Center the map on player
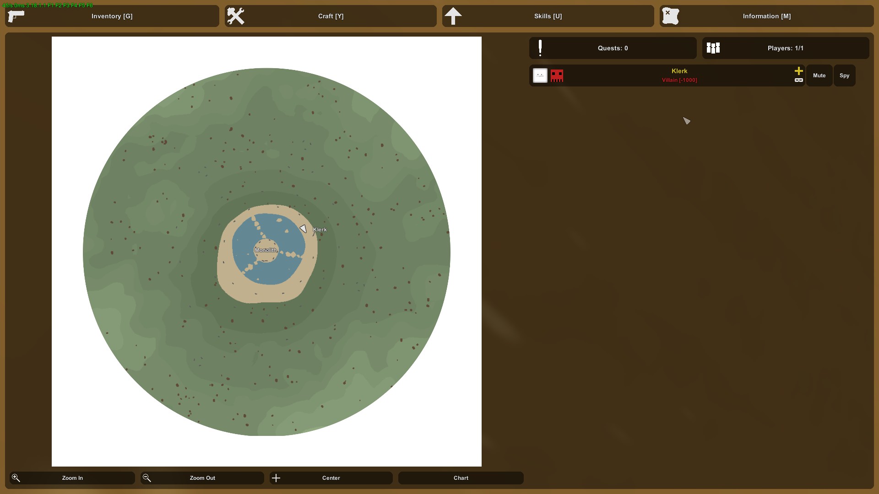Viewport: 879px width, 494px height. coord(331,478)
